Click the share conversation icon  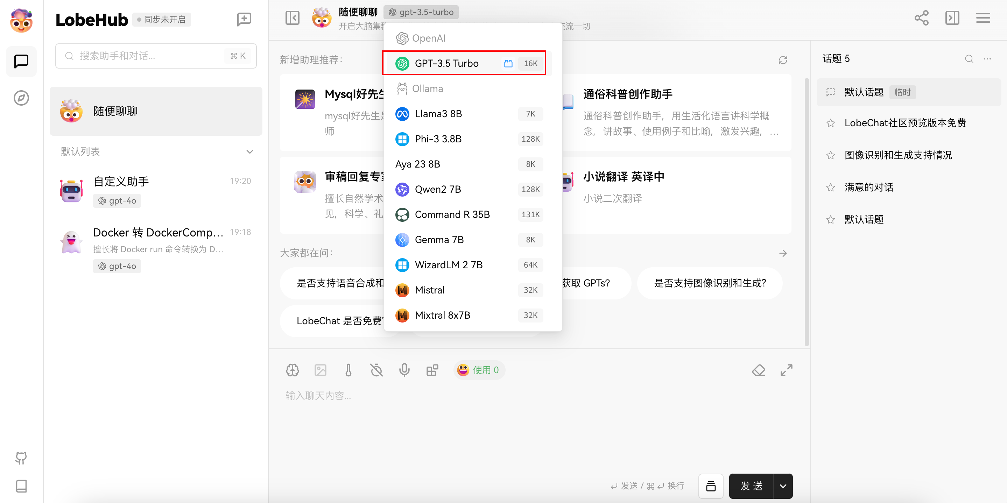921,18
